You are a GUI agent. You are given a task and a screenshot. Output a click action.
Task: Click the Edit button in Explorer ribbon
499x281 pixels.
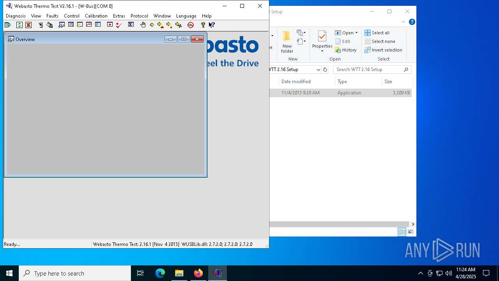pyautogui.click(x=343, y=41)
